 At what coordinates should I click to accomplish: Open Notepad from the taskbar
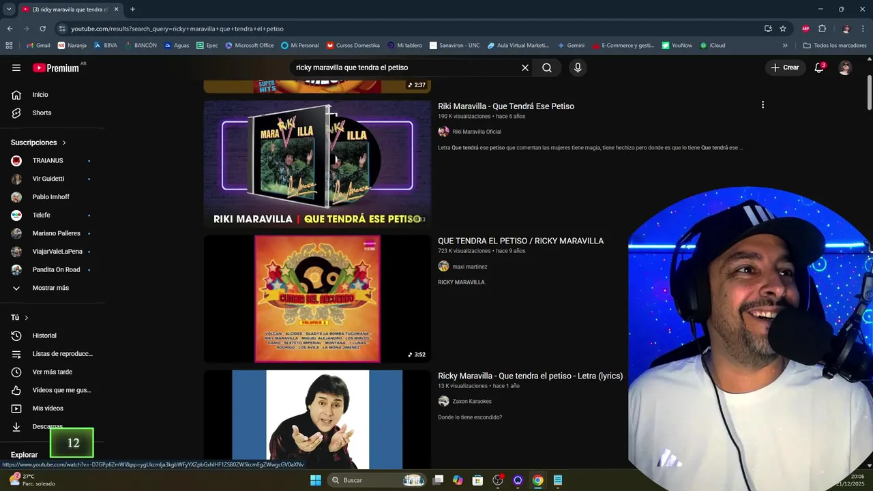click(x=558, y=480)
